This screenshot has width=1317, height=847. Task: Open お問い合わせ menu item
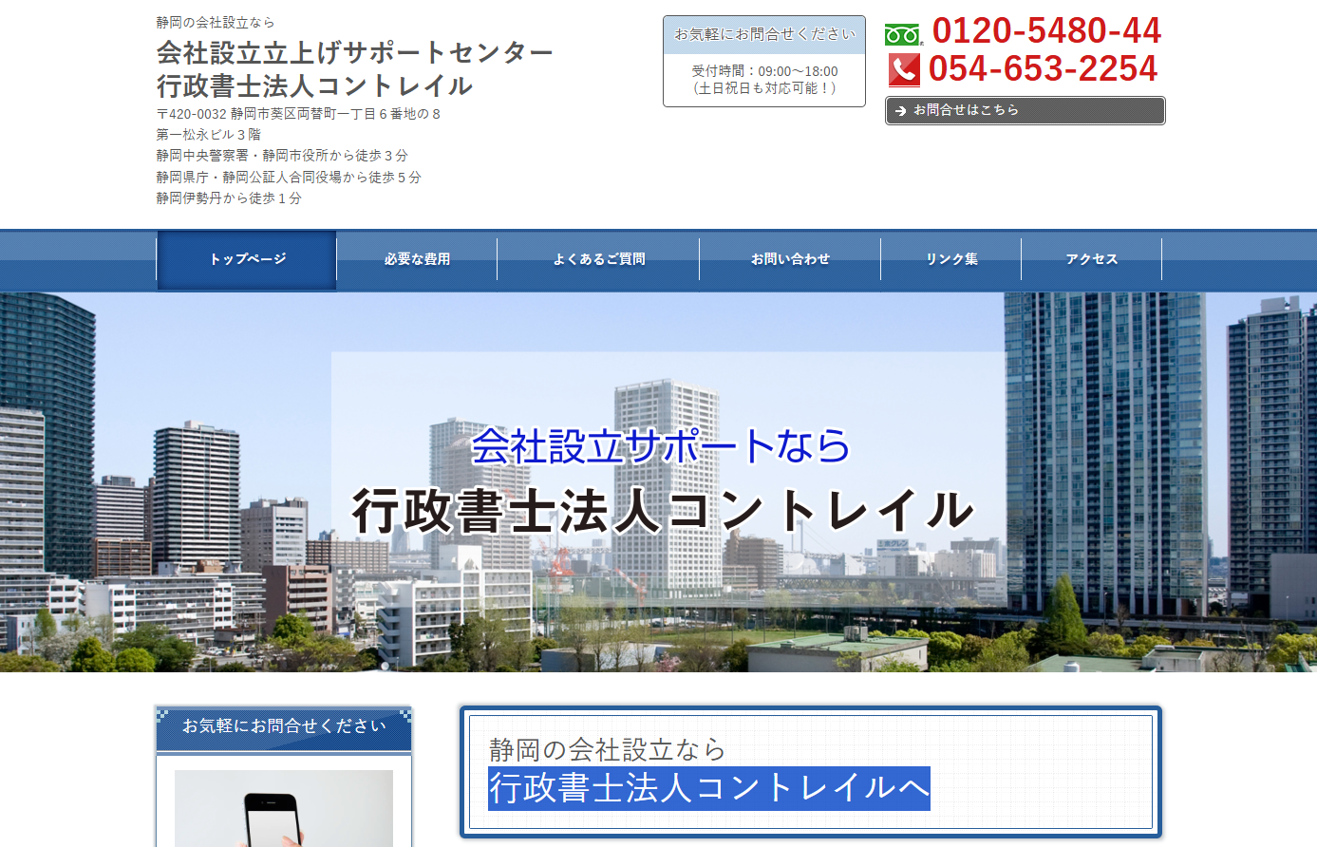click(790, 259)
